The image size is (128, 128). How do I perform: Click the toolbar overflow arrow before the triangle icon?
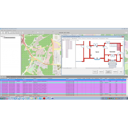click(x=33, y=32)
